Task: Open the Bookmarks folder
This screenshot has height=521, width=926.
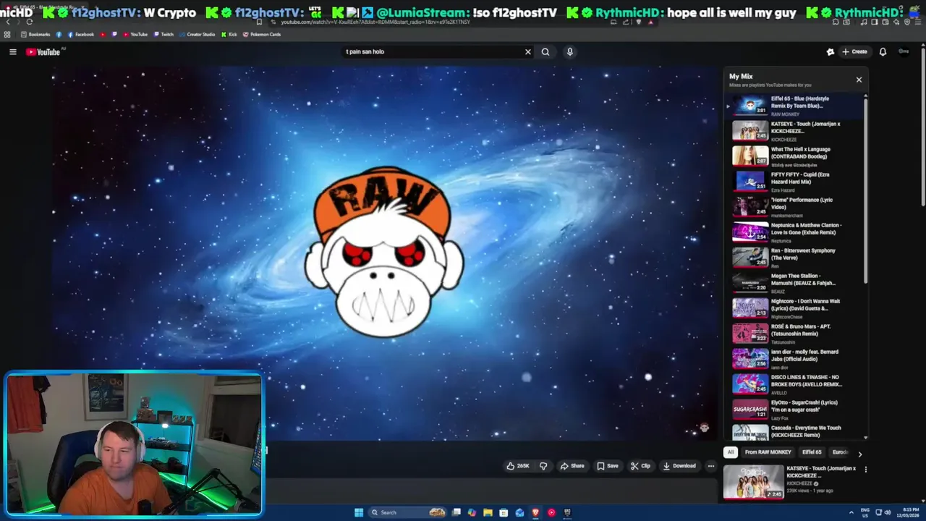Action: click(x=35, y=34)
